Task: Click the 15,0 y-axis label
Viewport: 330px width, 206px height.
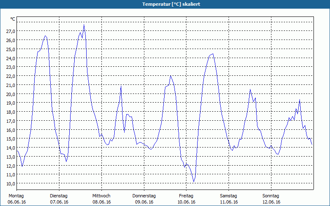Action: tap(11, 139)
